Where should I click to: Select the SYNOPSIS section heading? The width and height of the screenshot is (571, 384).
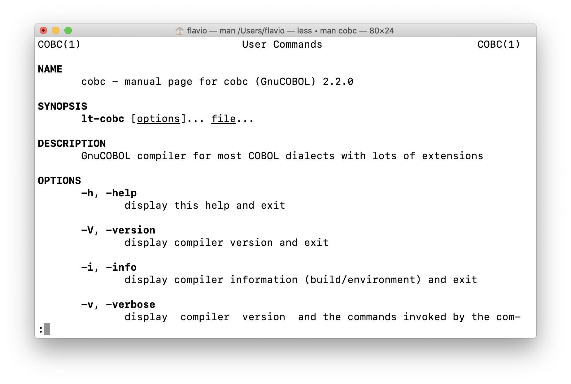[x=62, y=107]
